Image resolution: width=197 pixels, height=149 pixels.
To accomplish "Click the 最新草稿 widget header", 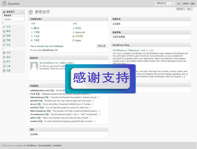I will point(151,32).
